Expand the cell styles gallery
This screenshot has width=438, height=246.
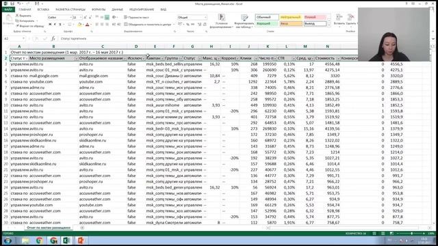click(328, 25)
